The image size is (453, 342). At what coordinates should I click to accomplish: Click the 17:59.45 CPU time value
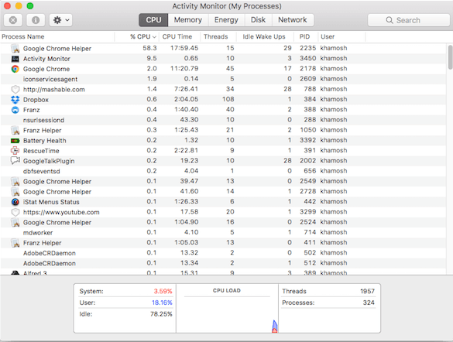184,48
